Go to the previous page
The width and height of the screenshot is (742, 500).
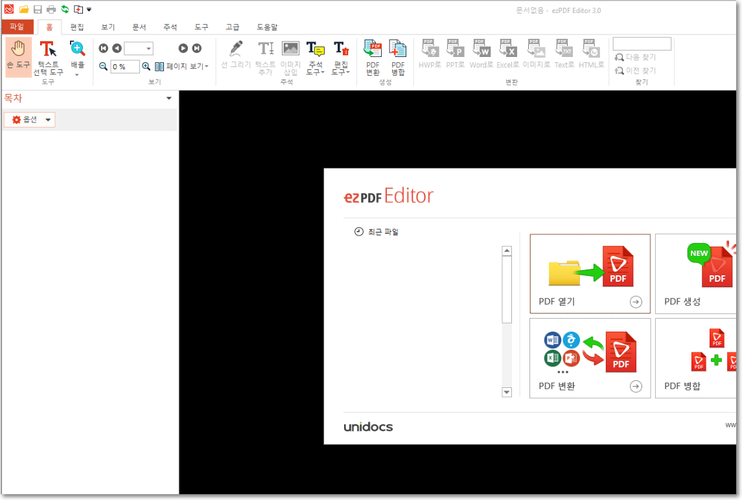click(117, 48)
